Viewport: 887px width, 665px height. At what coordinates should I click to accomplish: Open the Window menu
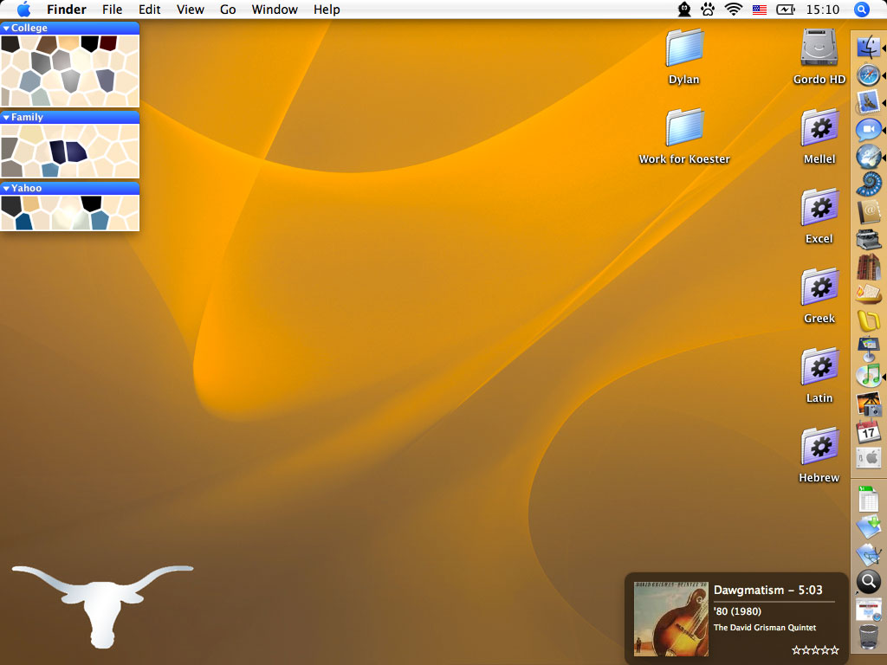point(275,10)
